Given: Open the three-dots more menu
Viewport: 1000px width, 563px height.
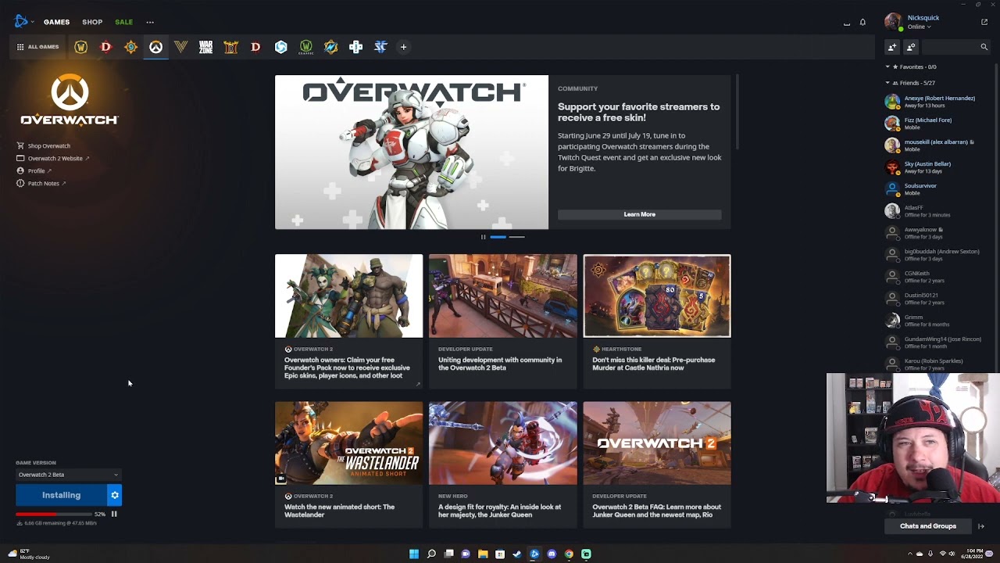Looking at the screenshot, I should tap(150, 22).
